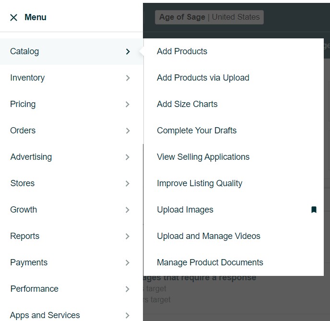This screenshot has width=330, height=321.
Task: Open the Payments menu item
Action: pyautogui.click(x=71, y=262)
